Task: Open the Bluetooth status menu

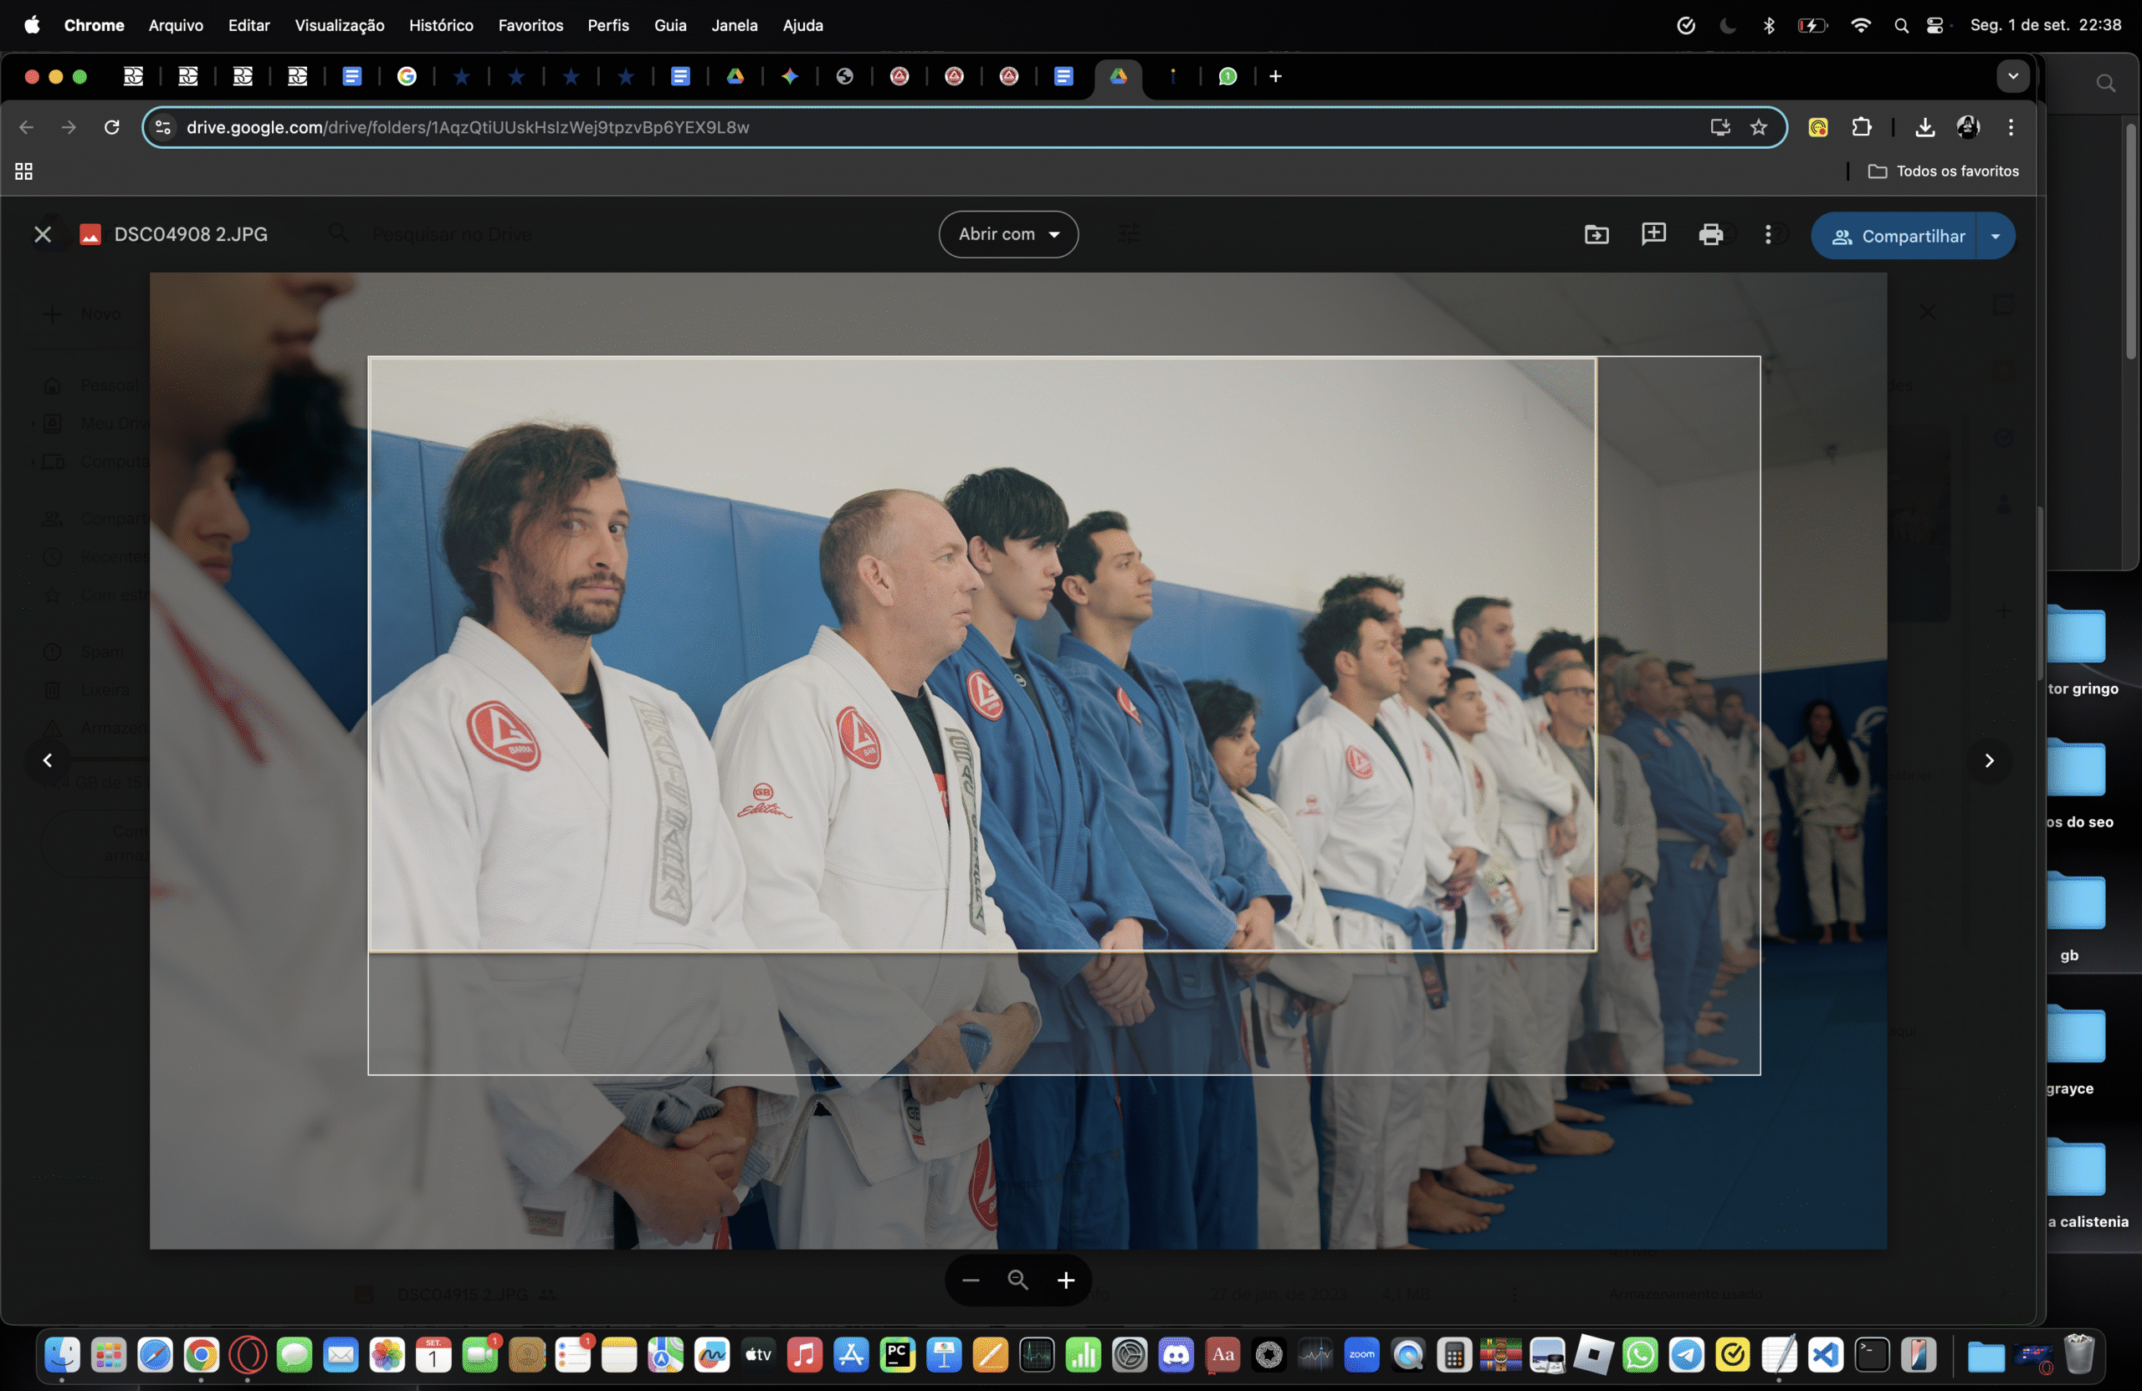Action: click(x=1769, y=25)
